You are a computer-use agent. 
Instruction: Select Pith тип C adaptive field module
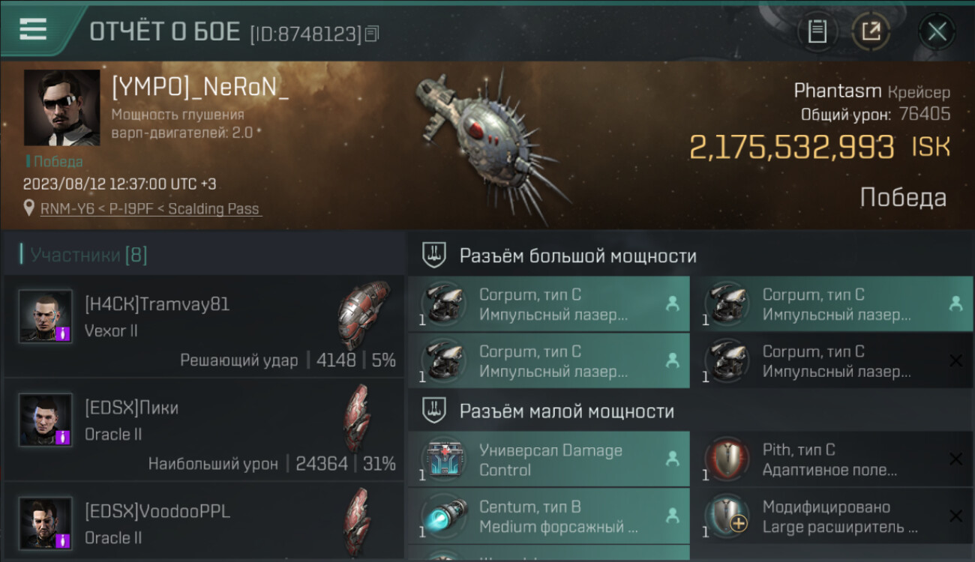[831, 460]
